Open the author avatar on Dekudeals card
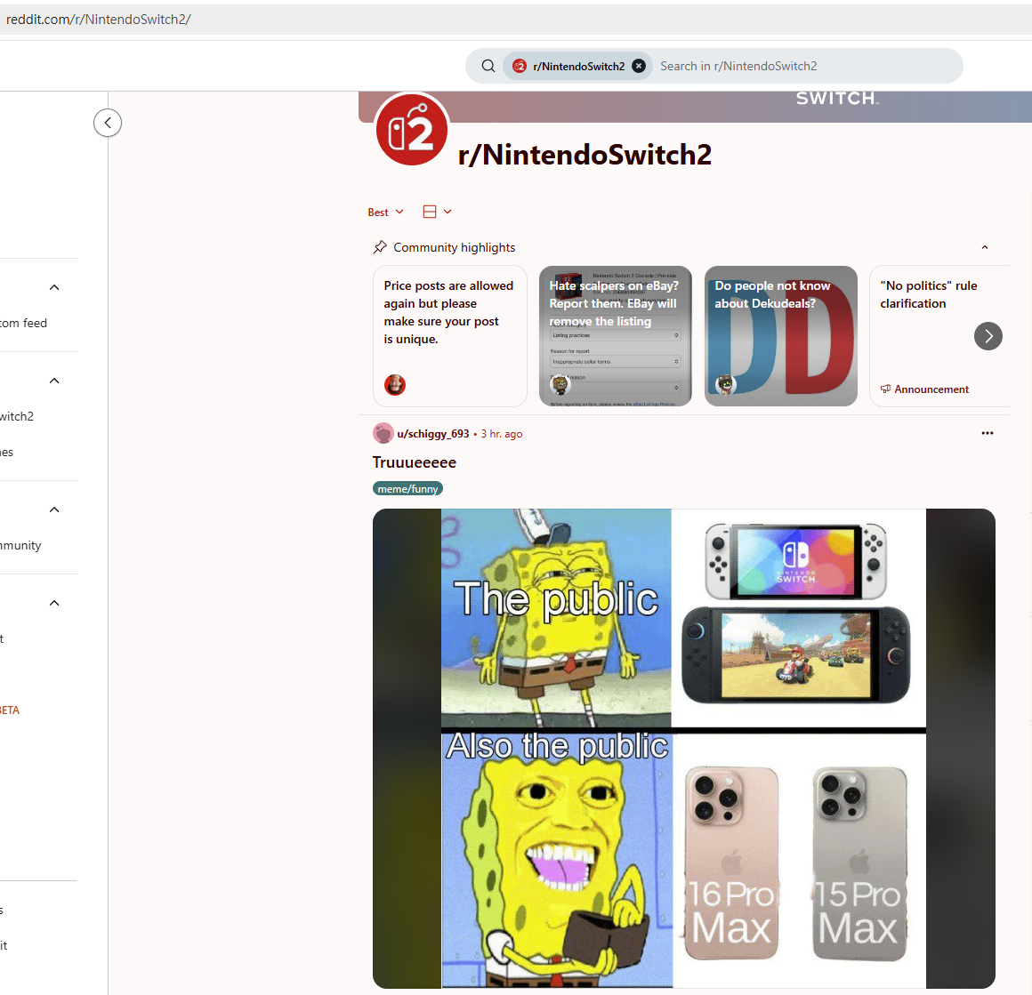The image size is (1032, 995). tap(725, 385)
